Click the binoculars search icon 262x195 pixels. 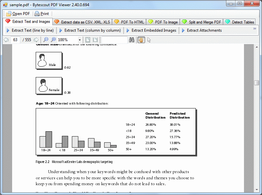coord(132,40)
